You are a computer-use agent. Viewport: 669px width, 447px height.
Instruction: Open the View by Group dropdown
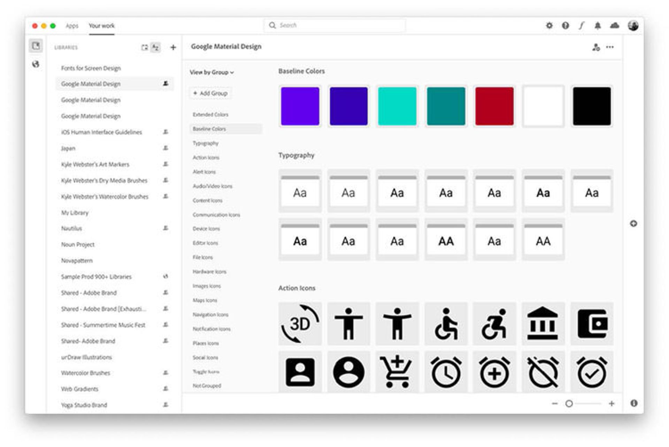pos(211,72)
